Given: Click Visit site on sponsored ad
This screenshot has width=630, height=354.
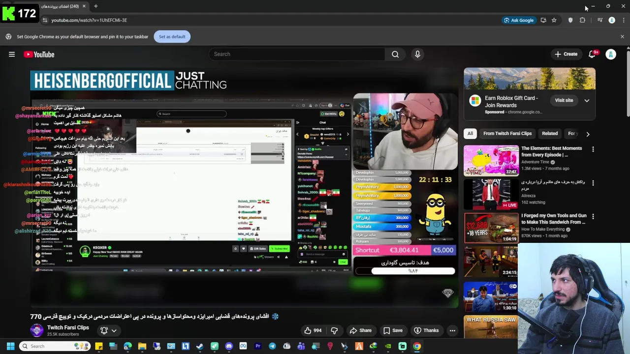Looking at the screenshot, I should point(564,100).
